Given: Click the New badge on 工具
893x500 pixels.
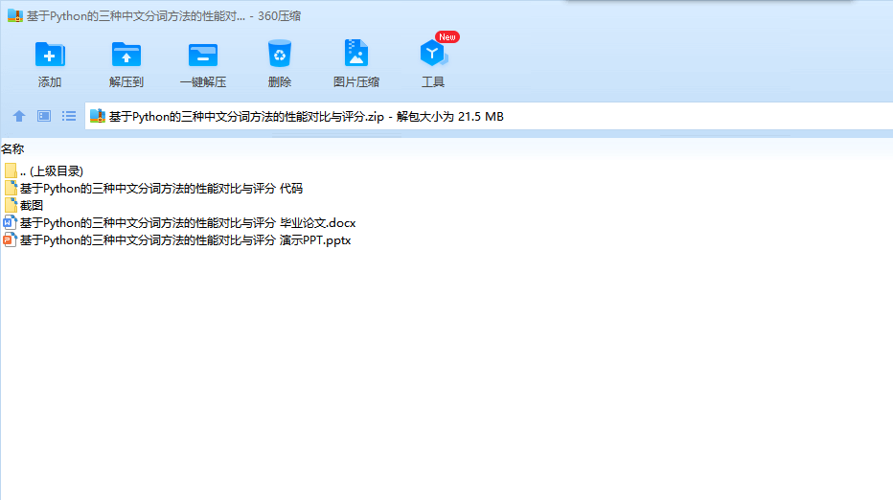Looking at the screenshot, I should [447, 37].
